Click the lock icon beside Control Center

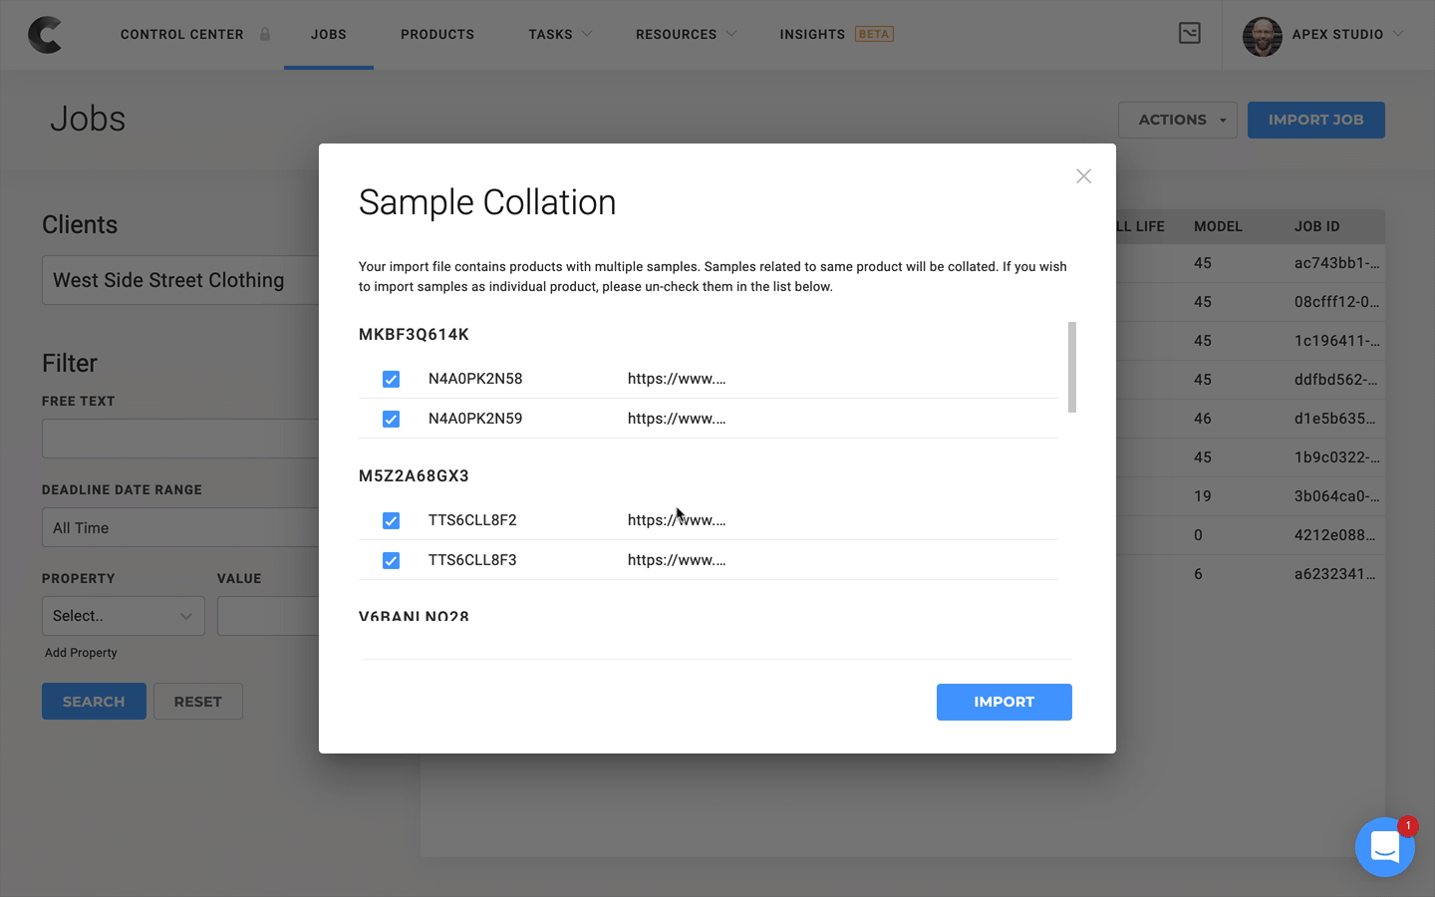point(265,34)
